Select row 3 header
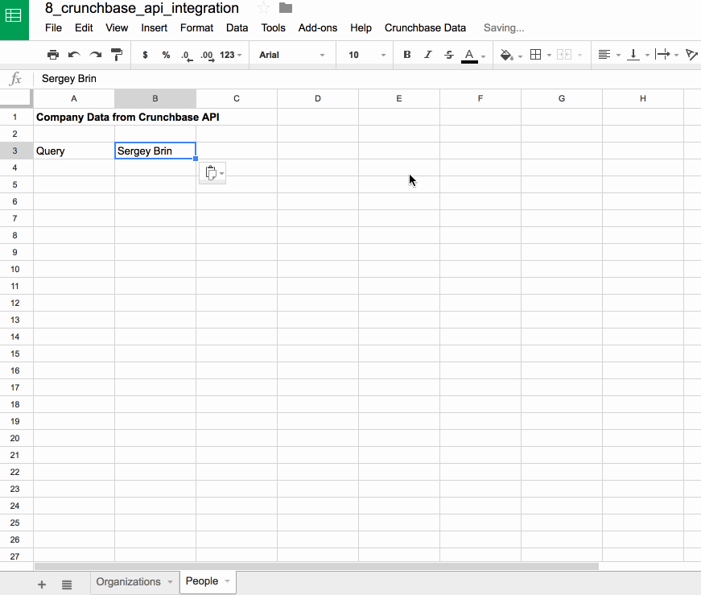This screenshot has width=701, height=595. coord(15,151)
